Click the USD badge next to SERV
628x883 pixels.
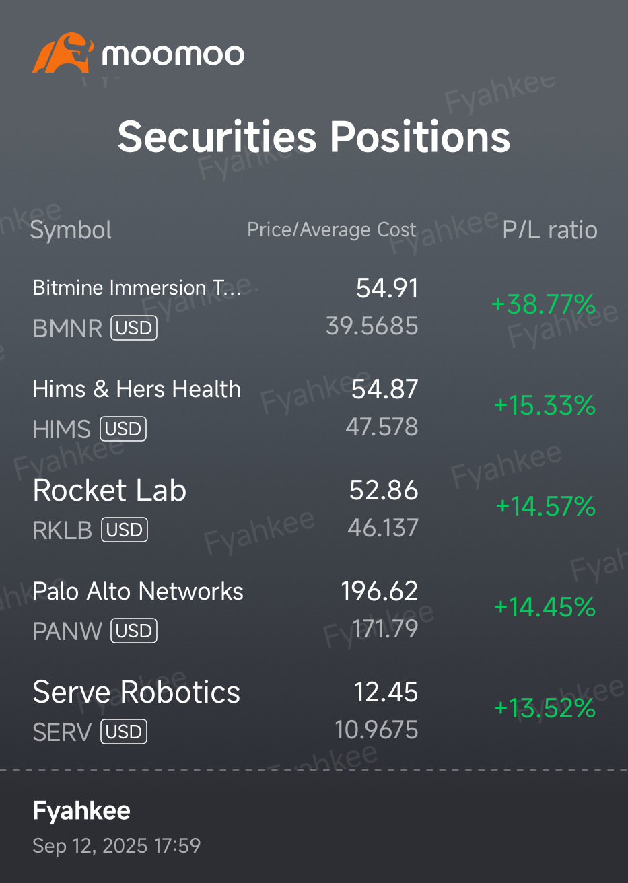(124, 732)
